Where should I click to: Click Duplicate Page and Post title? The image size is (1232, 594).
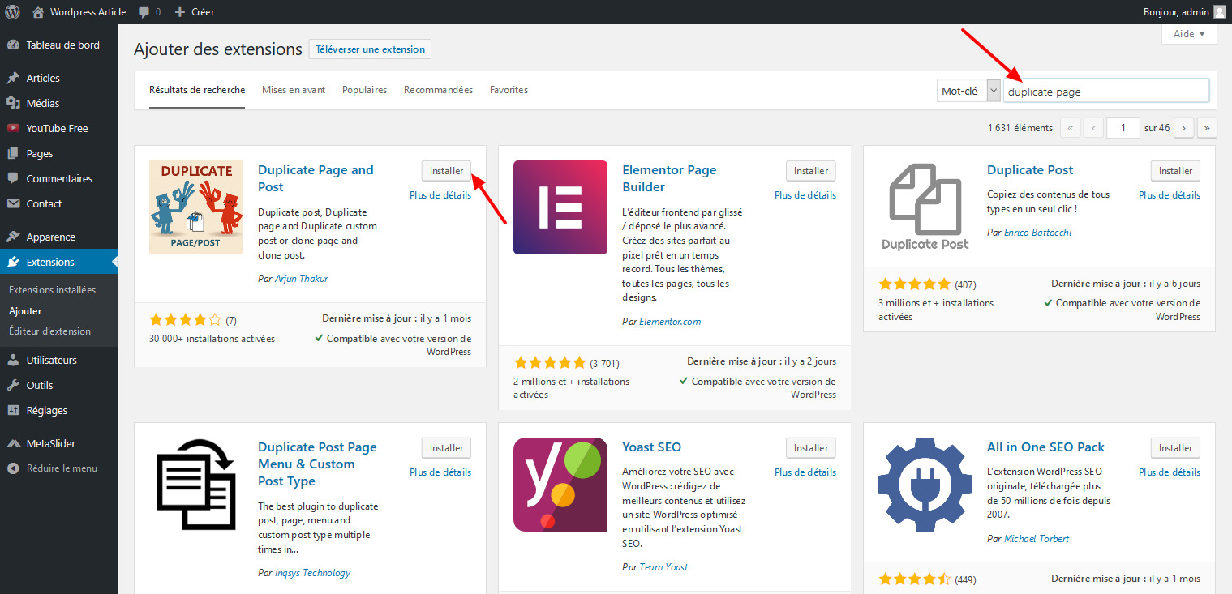pos(316,178)
